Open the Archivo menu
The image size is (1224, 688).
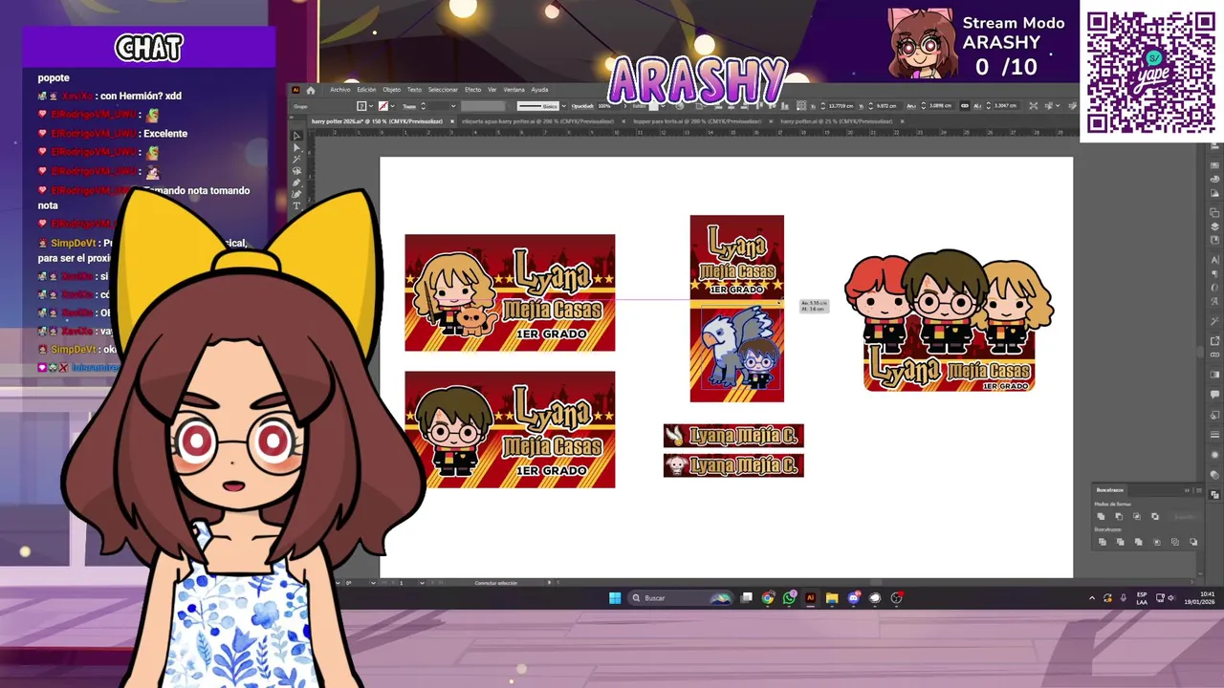(340, 90)
